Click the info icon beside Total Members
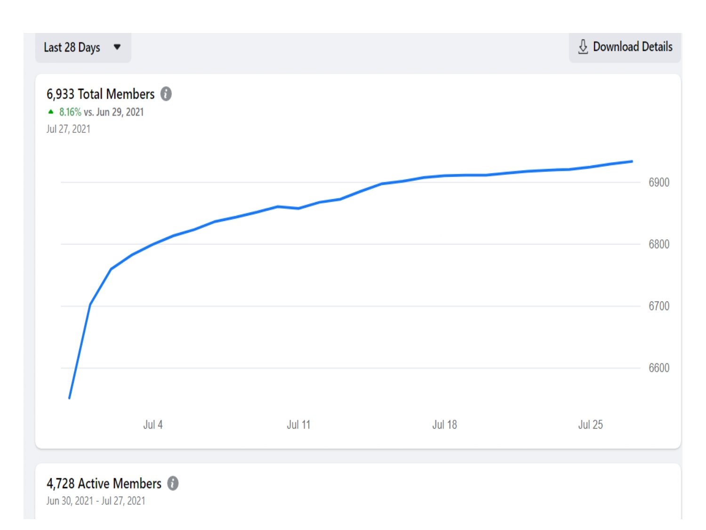 [x=166, y=94]
